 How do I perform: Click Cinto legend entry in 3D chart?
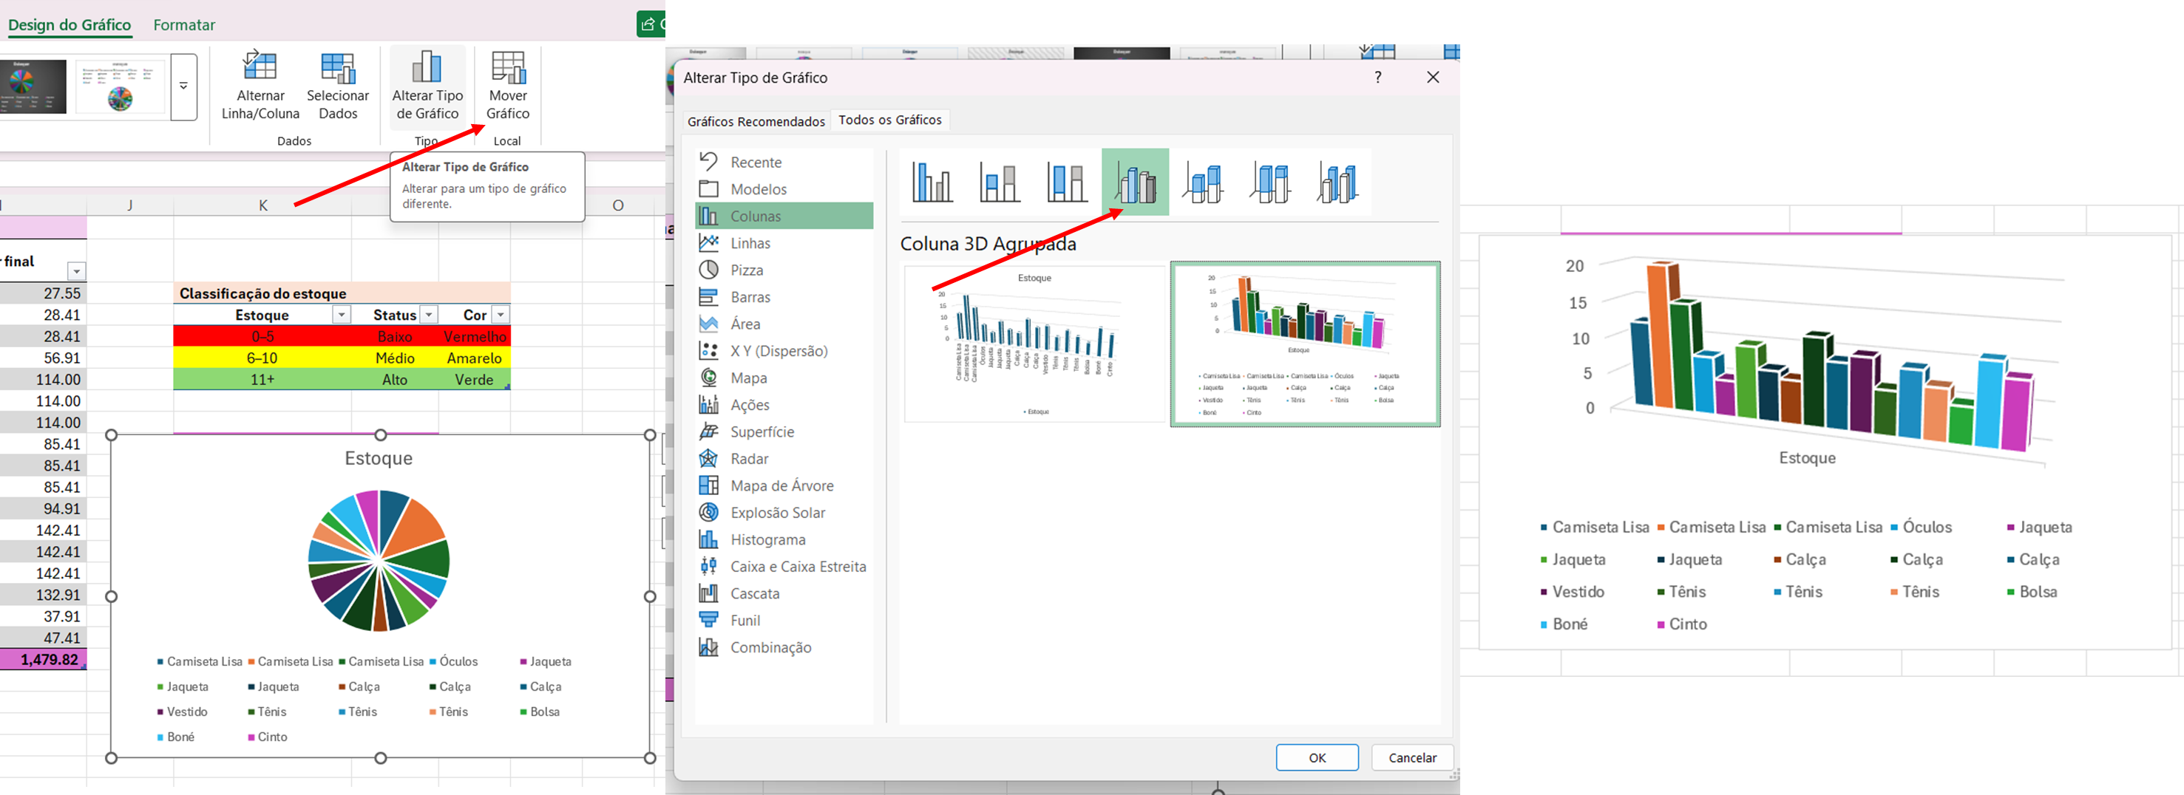(x=1682, y=624)
